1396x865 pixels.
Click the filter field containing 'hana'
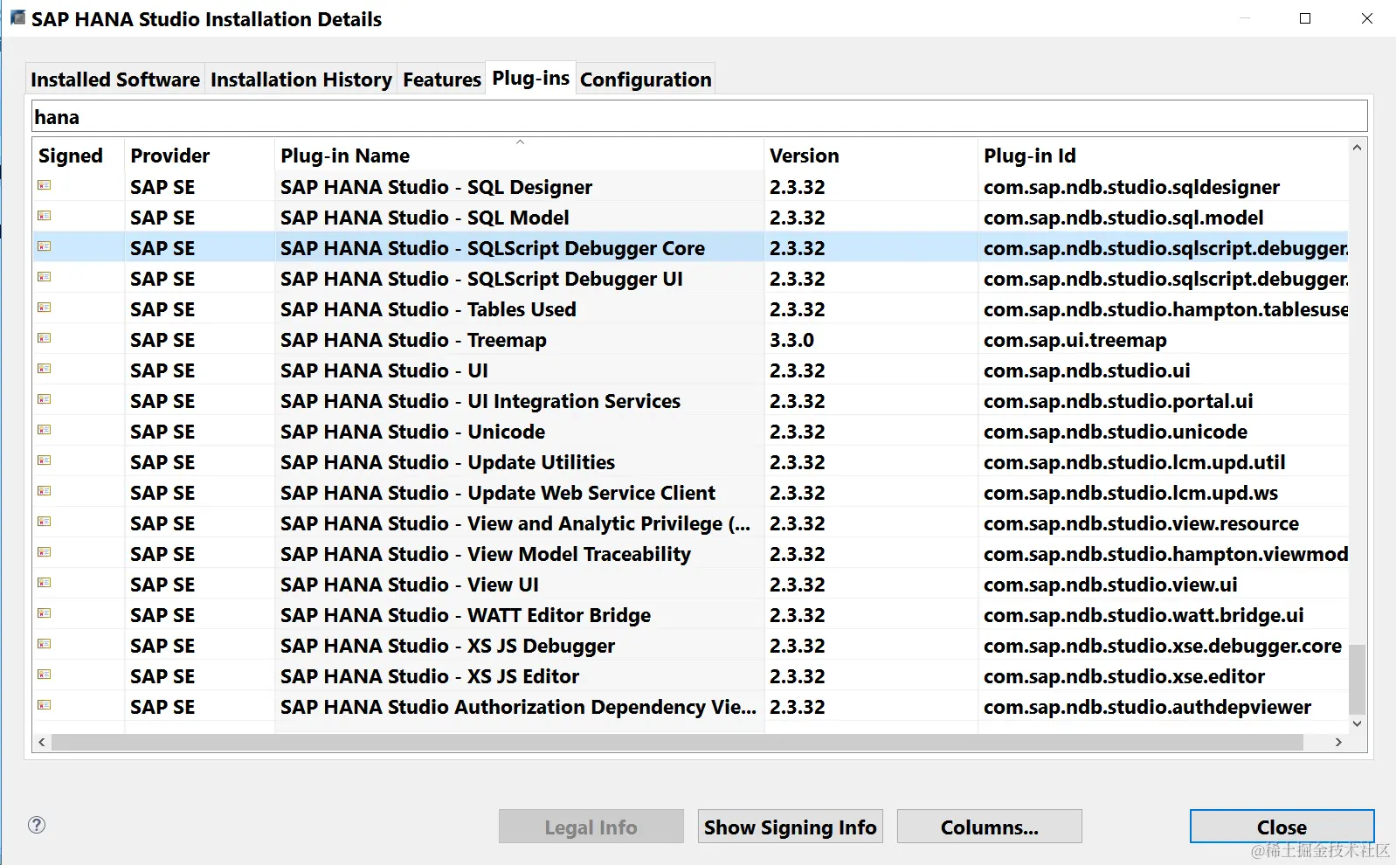pos(700,117)
